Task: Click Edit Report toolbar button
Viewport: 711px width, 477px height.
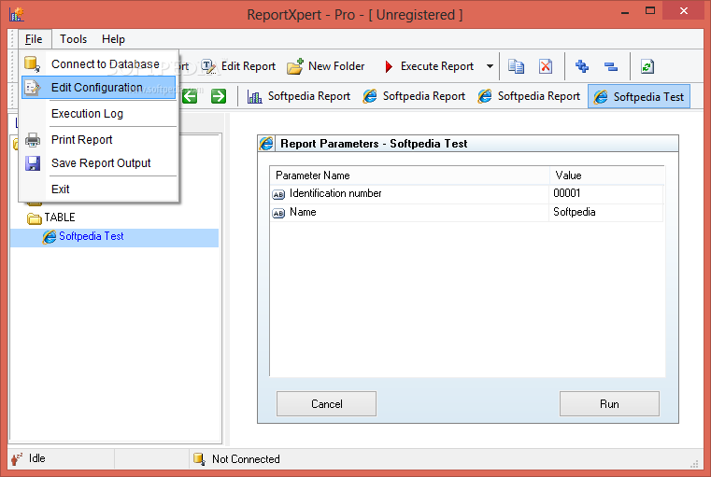Action: click(x=238, y=66)
